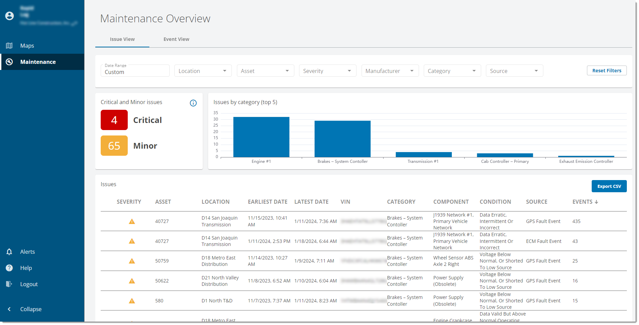This screenshot has width=639, height=325.
Task: Open the Manufacturer filter dropdown
Action: click(390, 71)
